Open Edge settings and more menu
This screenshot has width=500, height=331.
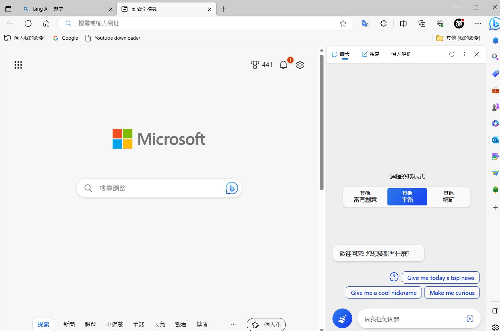[478, 23]
